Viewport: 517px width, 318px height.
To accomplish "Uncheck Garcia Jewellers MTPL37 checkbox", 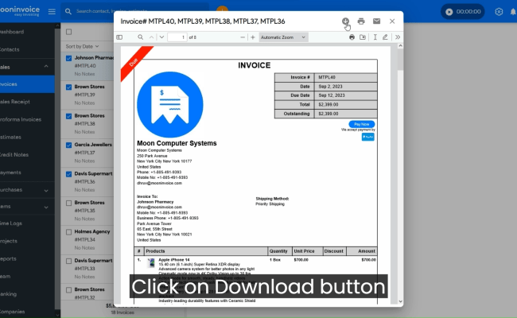I will click(68, 145).
